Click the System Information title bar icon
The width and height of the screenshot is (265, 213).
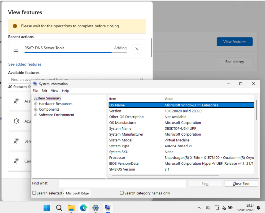[x=35, y=84]
